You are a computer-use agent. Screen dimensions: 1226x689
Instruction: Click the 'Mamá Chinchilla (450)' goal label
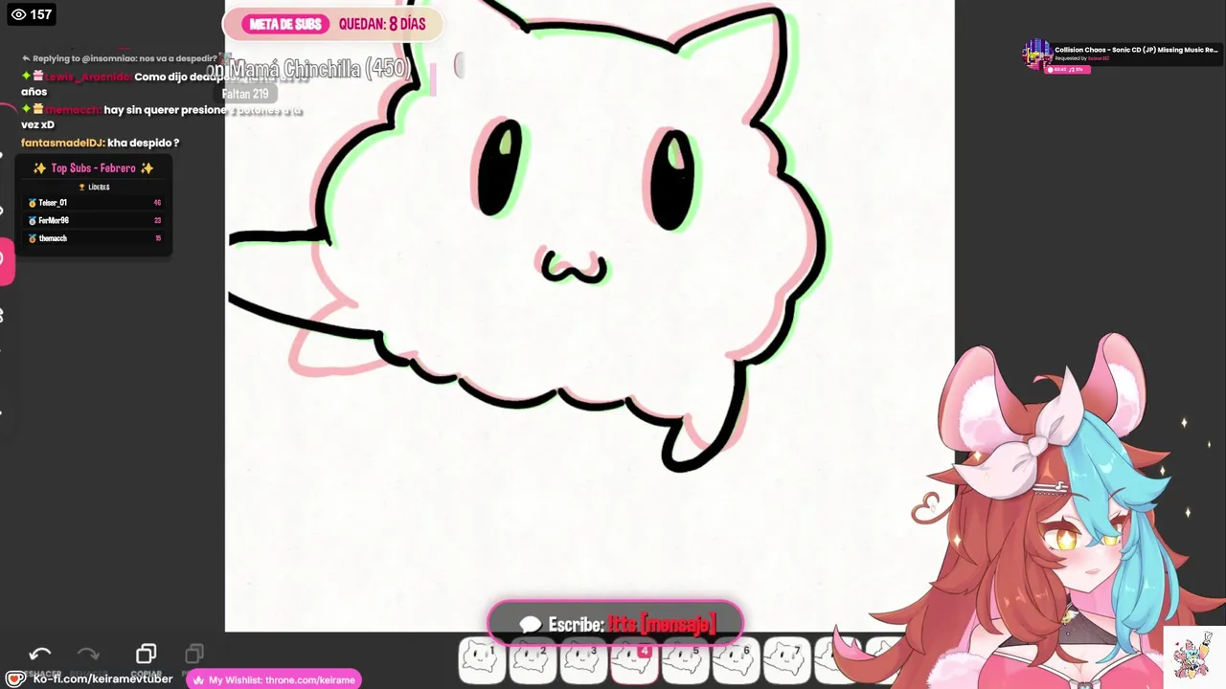(x=320, y=69)
